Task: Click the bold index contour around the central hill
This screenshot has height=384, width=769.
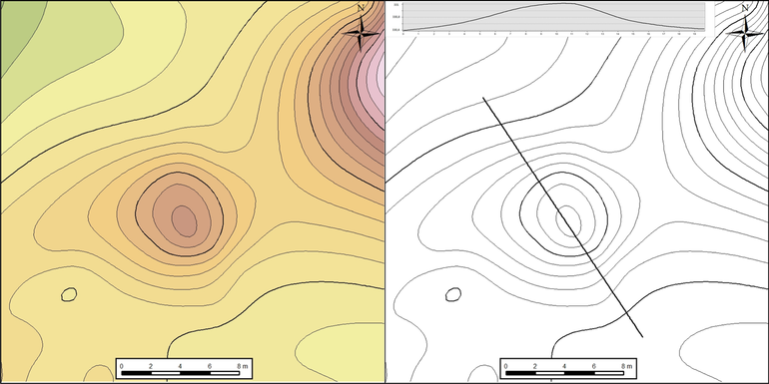Action: tap(179, 214)
